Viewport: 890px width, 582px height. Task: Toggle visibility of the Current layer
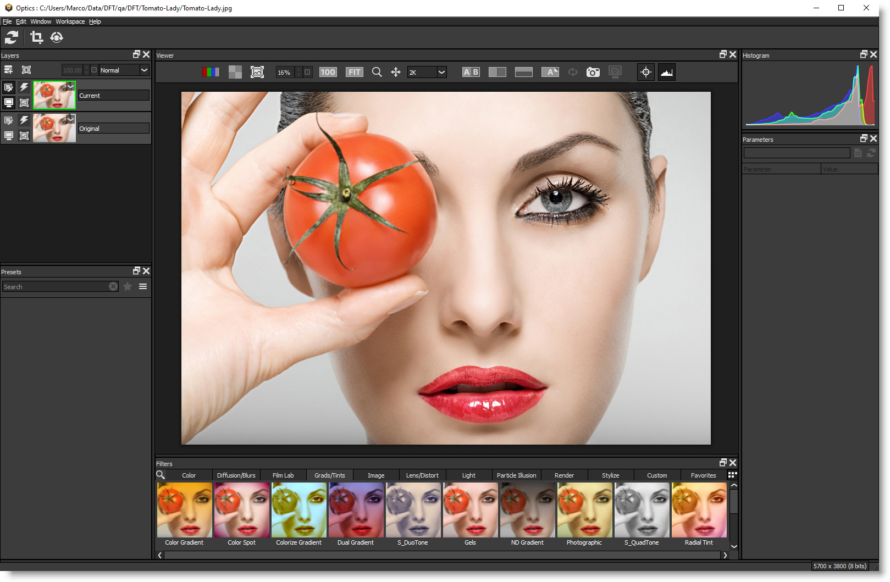pos(9,102)
